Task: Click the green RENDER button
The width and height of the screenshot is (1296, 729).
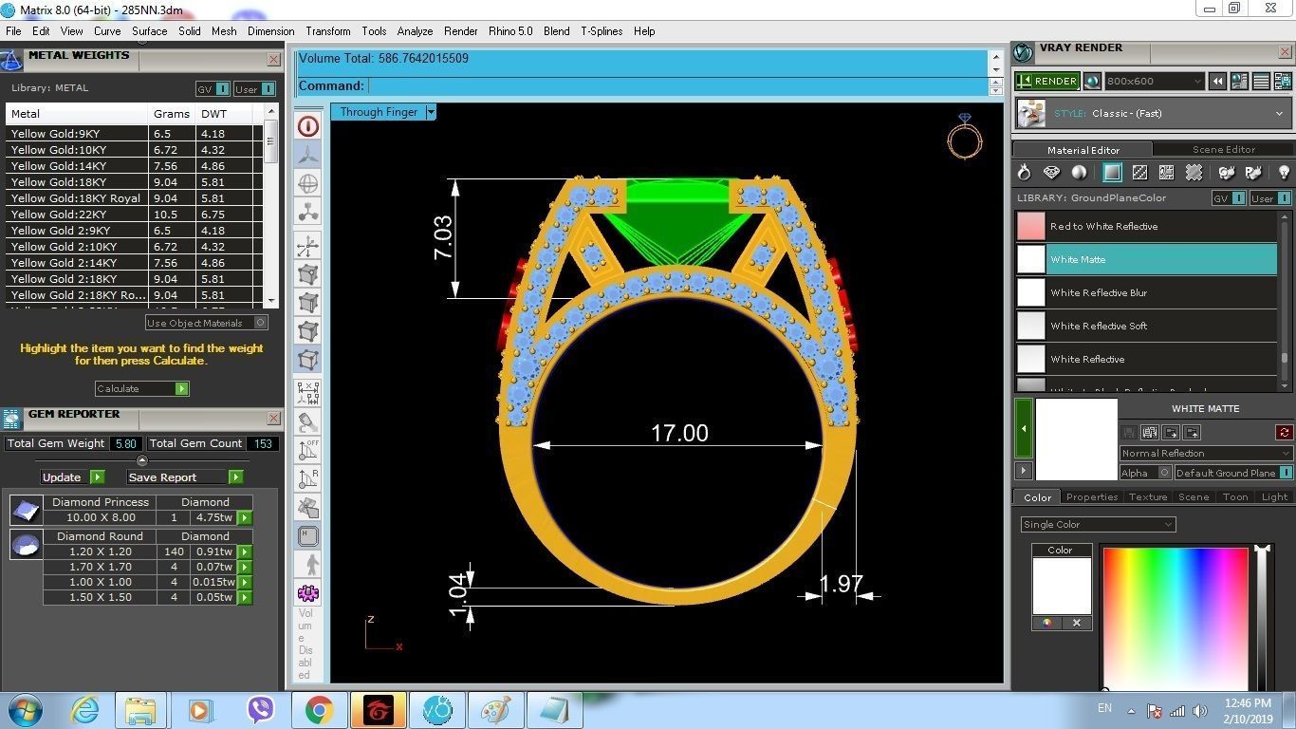Action: (1046, 81)
